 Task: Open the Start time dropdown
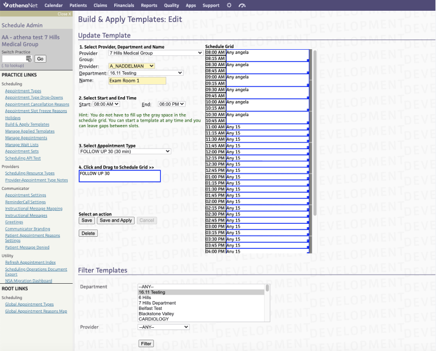click(x=106, y=104)
